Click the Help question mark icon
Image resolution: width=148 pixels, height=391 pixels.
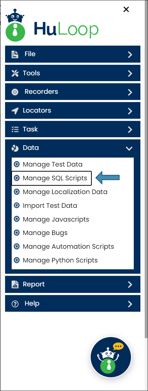coord(15,304)
